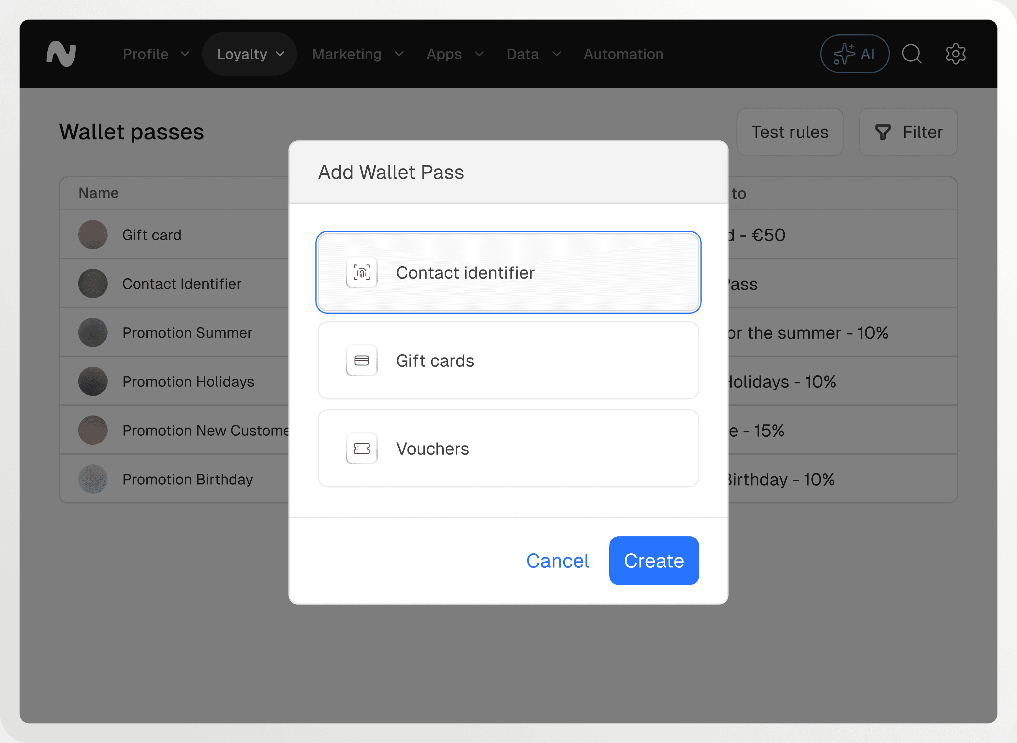Screen dimensions: 1017x743
Task: Open the Loyalty menu
Action: coord(250,54)
